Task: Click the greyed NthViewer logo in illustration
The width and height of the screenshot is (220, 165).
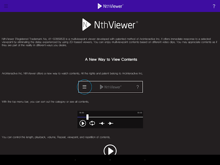Action: click(110, 87)
